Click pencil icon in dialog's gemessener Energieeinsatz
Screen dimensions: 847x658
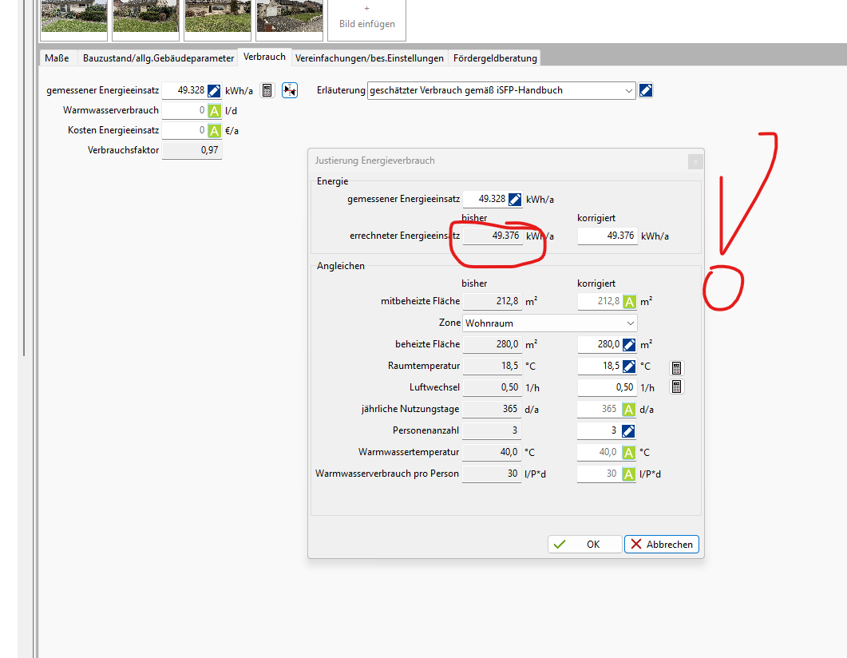click(x=515, y=200)
